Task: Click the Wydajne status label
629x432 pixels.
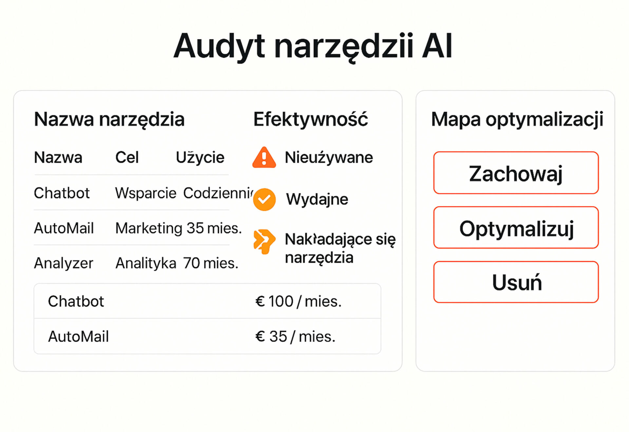Action: 317,199
